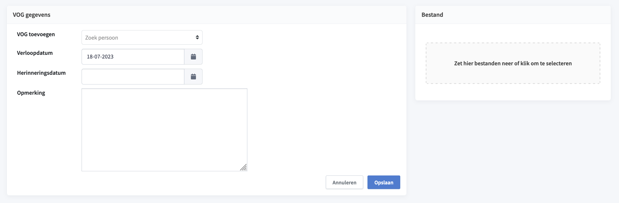Click the Bestand panel header
The image size is (619, 203).
[432, 15]
